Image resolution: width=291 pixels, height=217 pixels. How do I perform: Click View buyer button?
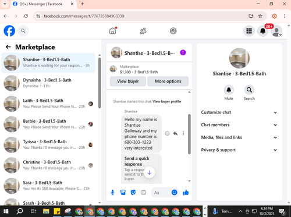[128, 81]
